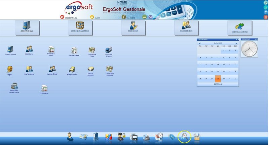Open Elenco Fornitori
This screenshot has height=145, width=269.
pos(90,71)
